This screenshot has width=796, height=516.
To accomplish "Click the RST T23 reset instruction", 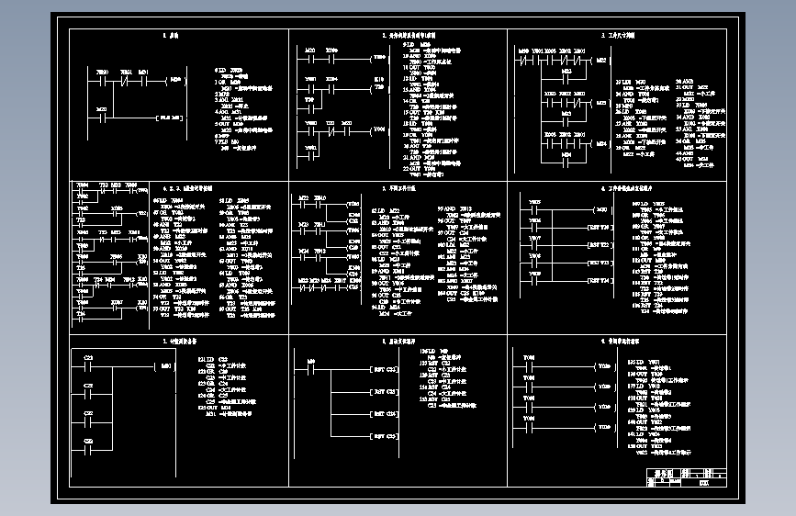I will (601, 263).
